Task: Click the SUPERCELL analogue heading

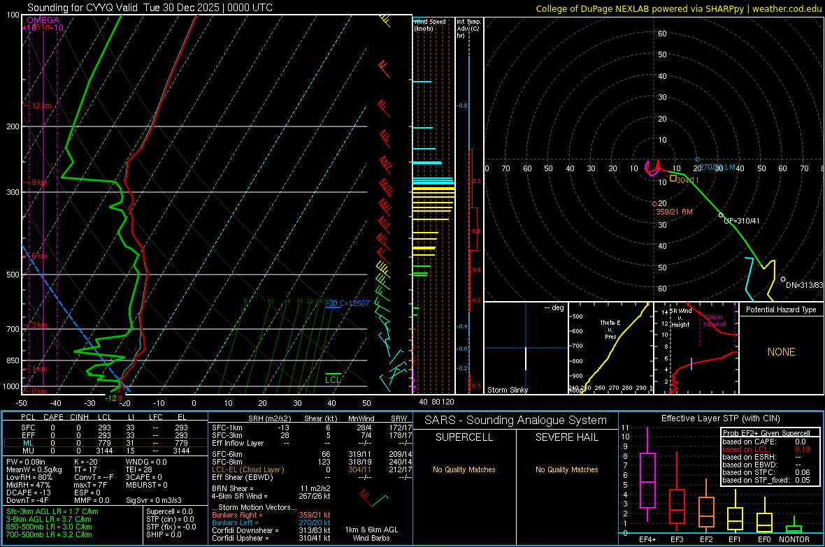Action: click(464, 437)
